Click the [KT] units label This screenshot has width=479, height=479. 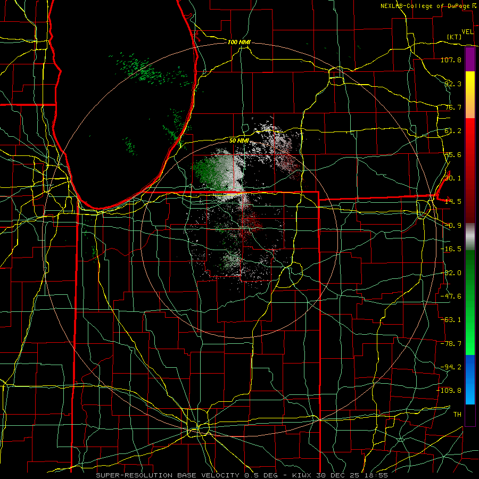tap(454, 37)
